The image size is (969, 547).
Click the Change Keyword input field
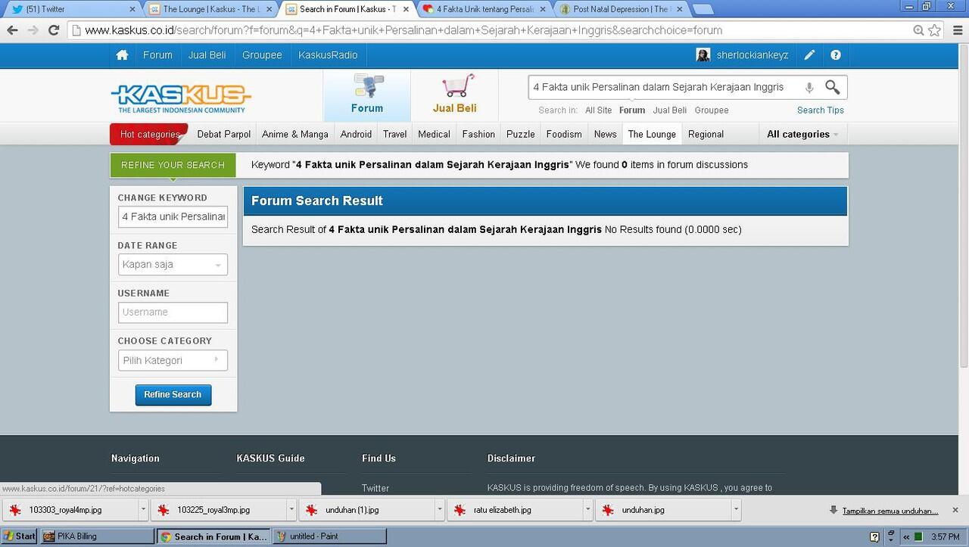click(173, 217)
